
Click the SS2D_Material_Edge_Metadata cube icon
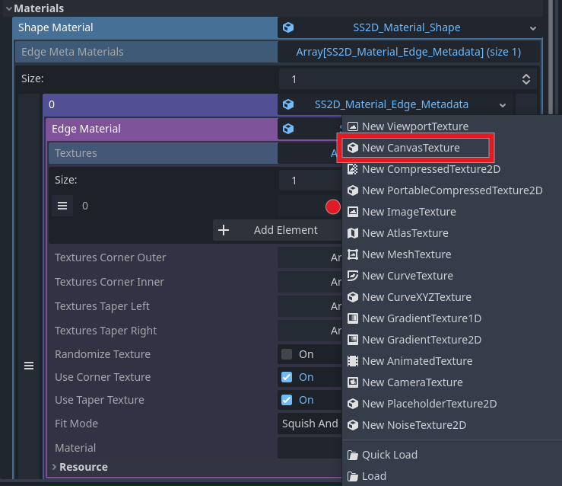288,104
